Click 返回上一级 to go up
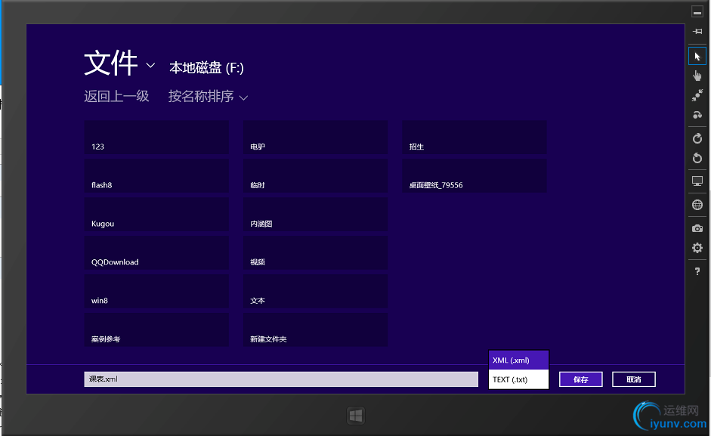This screenshot has width=711, height=436. tap(116, 97)
